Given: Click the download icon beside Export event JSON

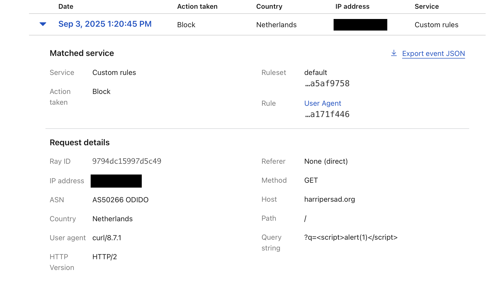Looking at the screenshot, I should coord(394,53).
